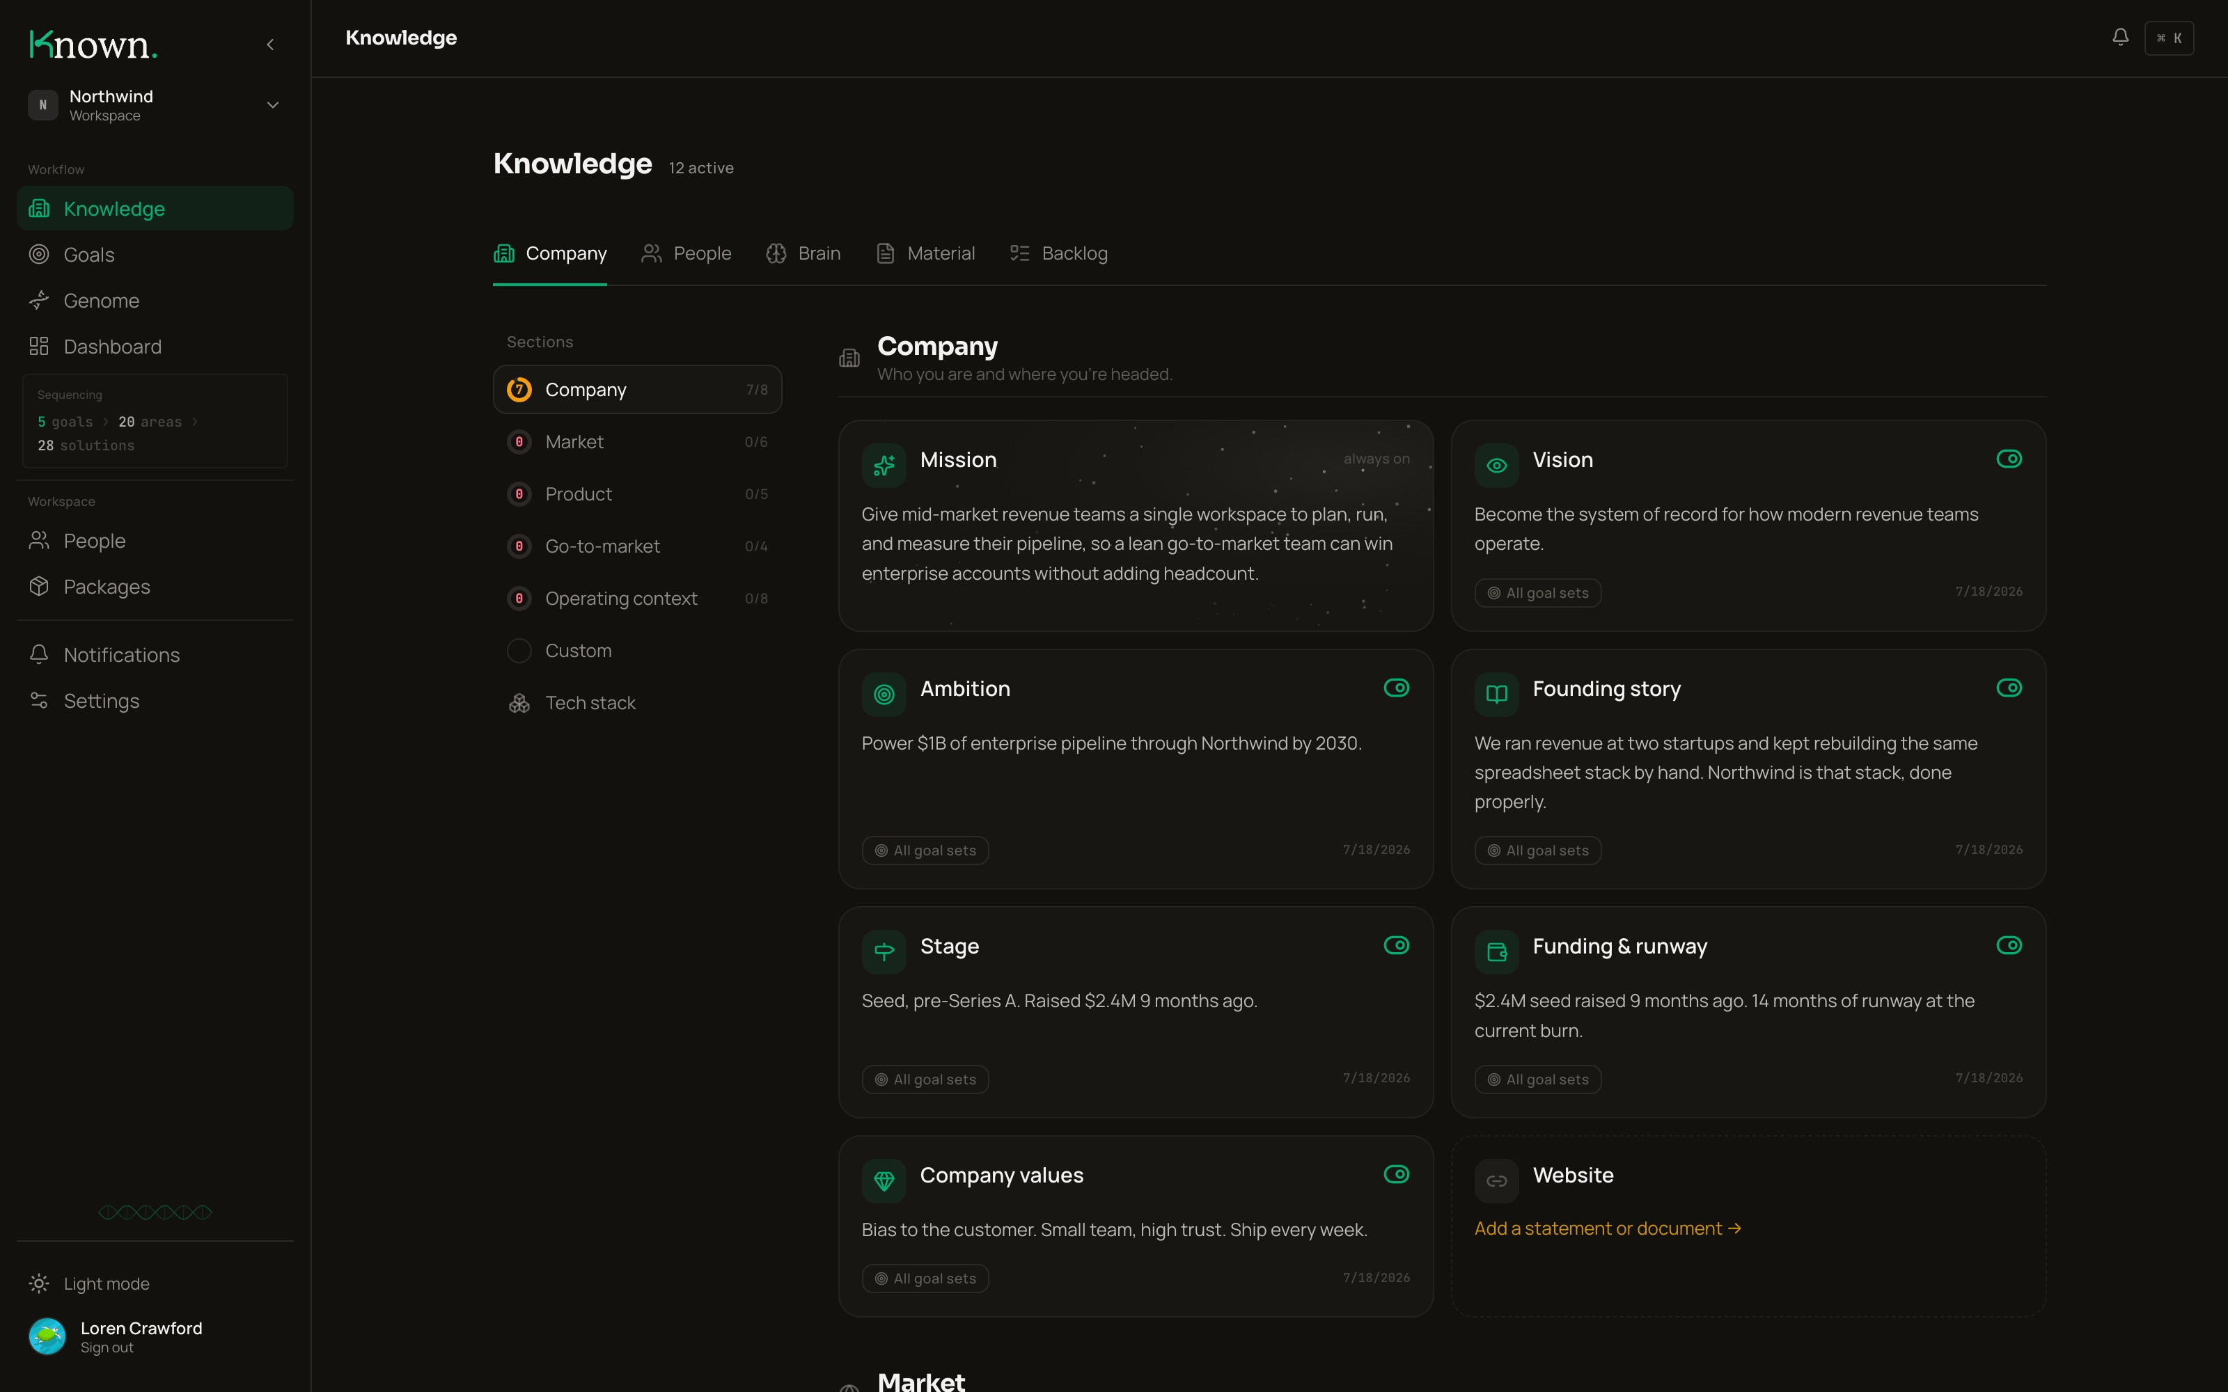Select the Operating context section

click(637, 599)
